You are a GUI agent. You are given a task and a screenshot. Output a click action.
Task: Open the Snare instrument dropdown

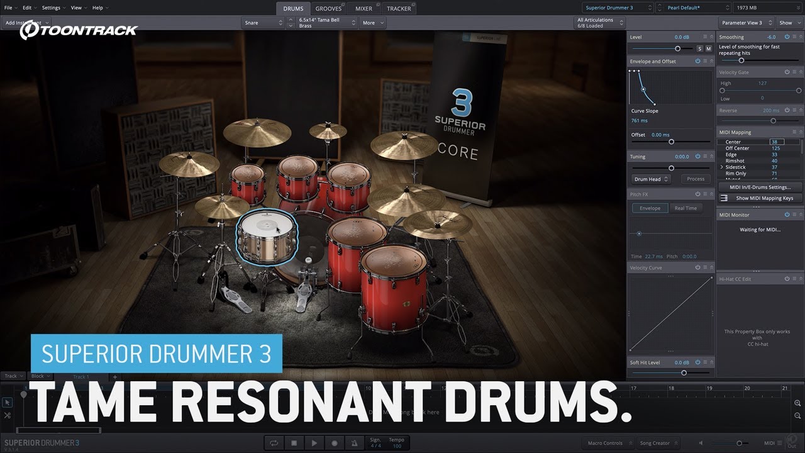[x=263, y=23]
